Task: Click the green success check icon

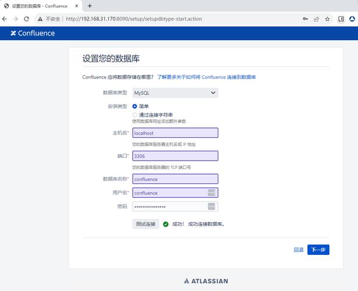Action: [166, 224]
